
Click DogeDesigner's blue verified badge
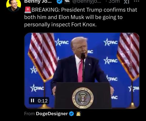72,114
